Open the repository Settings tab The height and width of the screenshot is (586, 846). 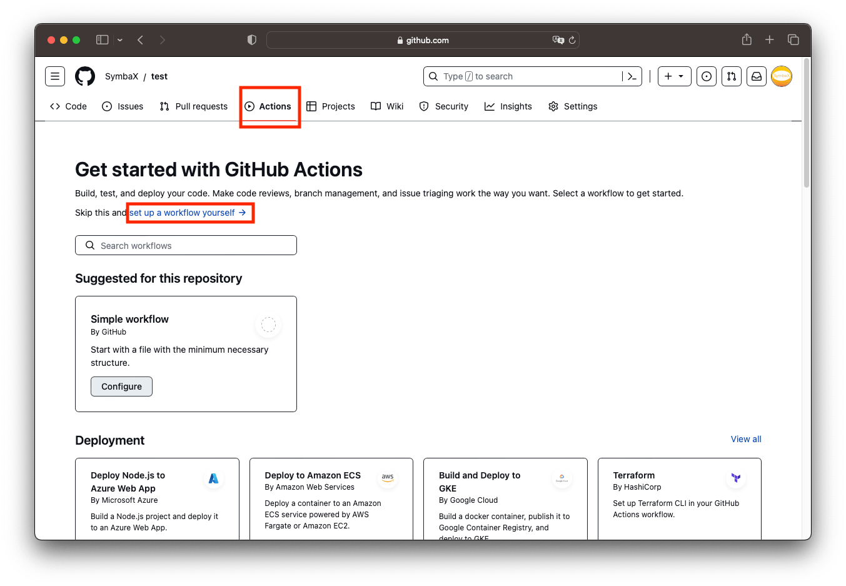[573, 106]
